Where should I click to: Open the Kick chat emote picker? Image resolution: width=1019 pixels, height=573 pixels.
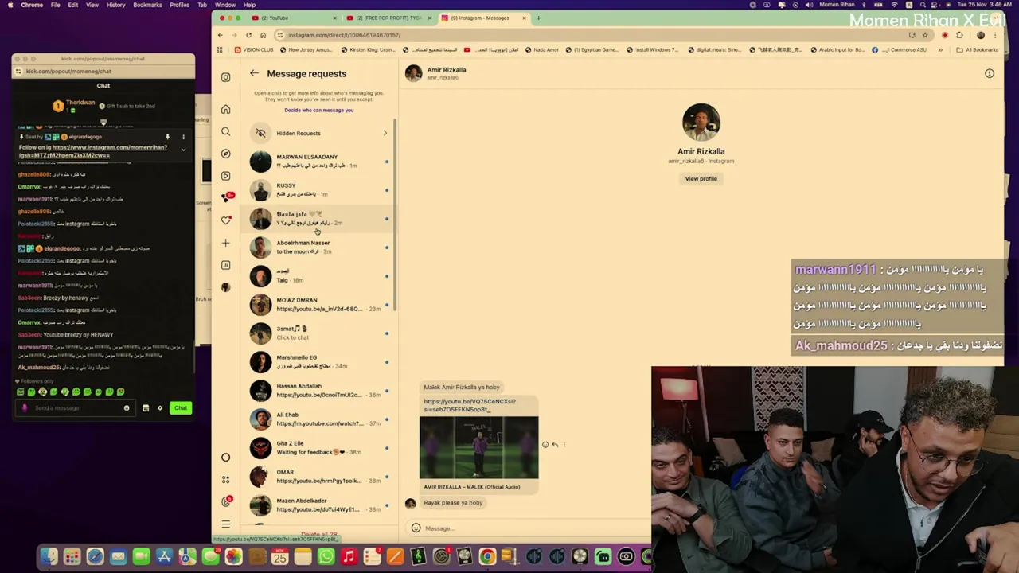(x=127, y=408)
